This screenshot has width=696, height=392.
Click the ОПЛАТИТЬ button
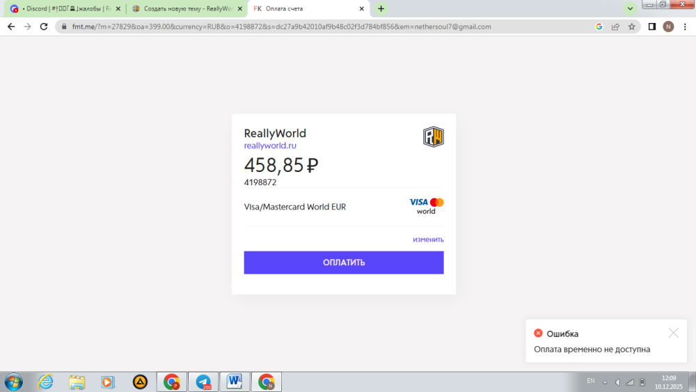point(344,262)
